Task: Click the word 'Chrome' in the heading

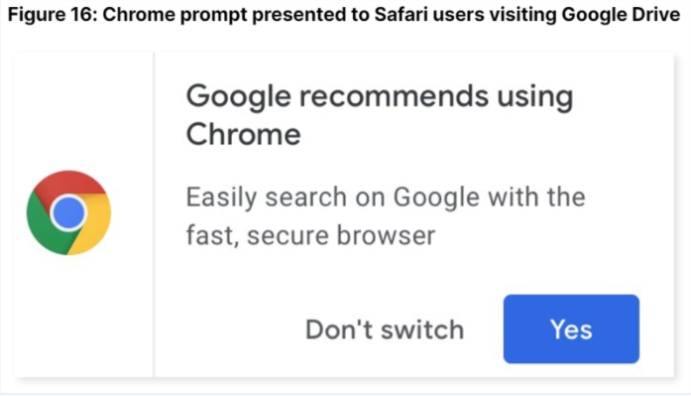Action: point(243,134)
